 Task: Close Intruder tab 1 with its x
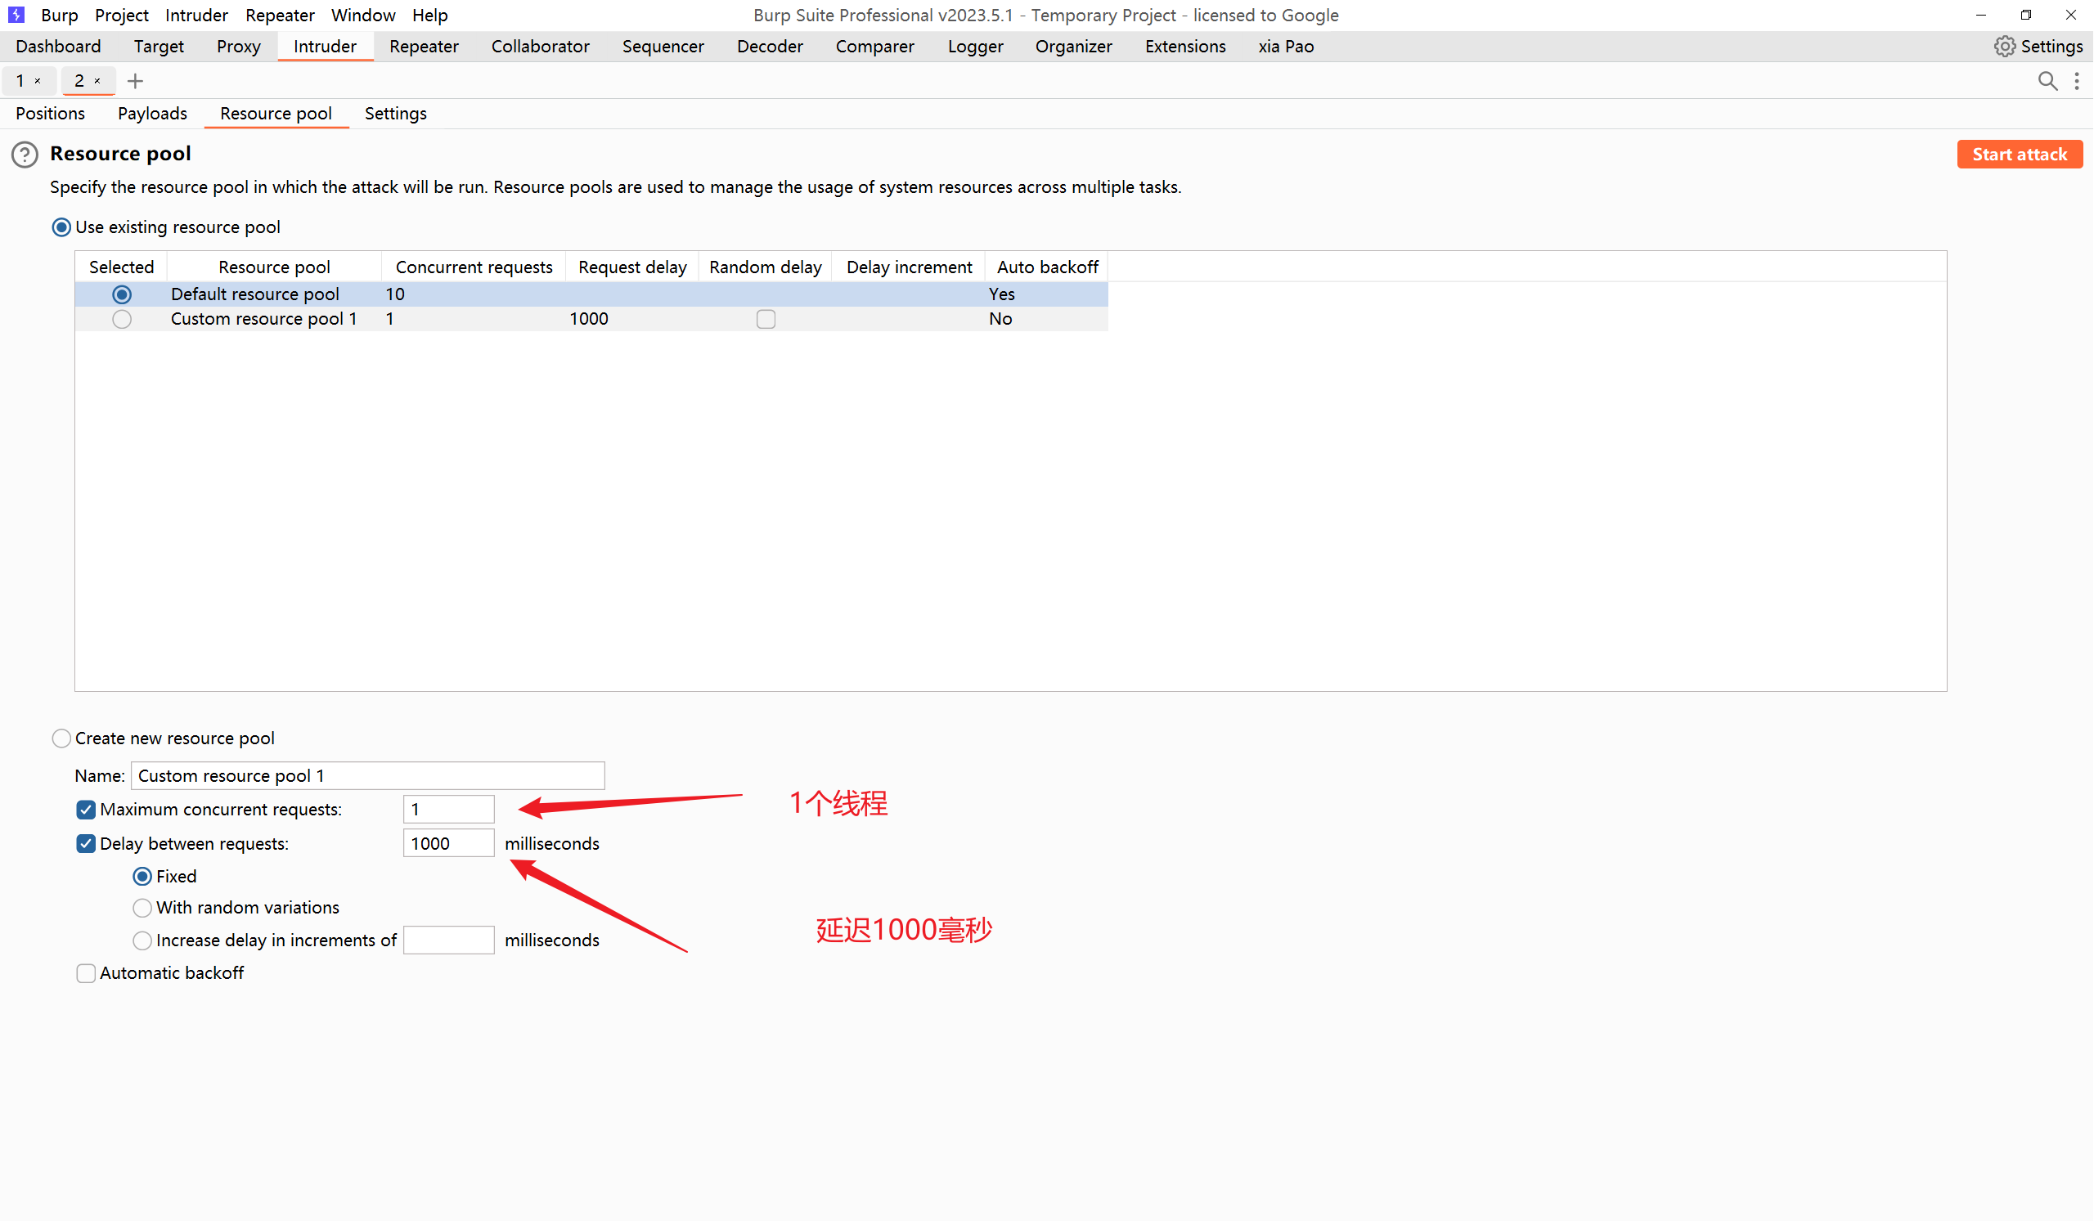coord(38,82)
